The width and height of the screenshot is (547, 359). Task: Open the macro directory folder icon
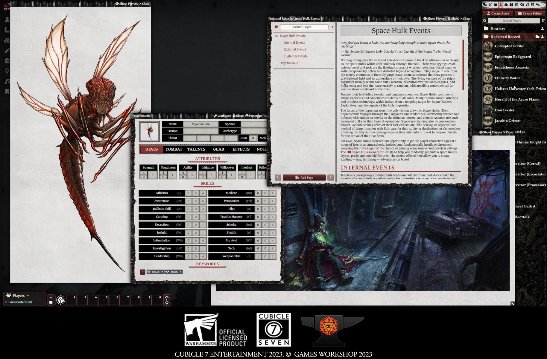(51, 302)
